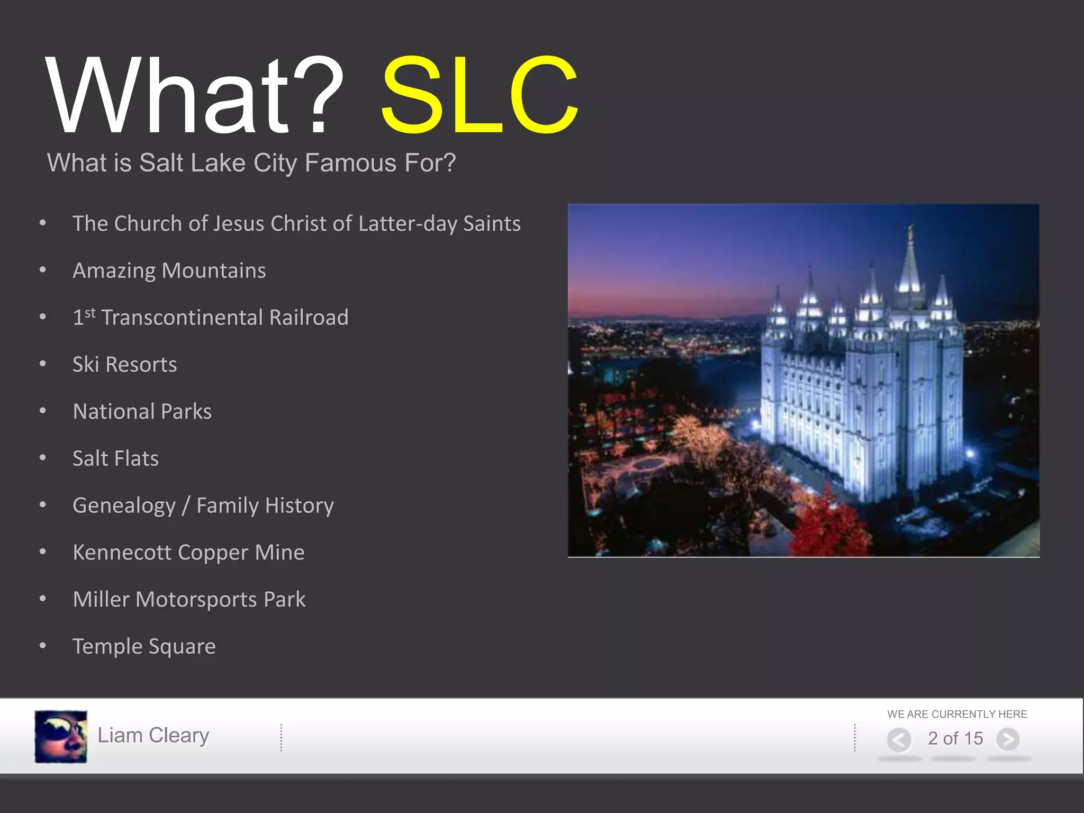The width and height of the screenshot is (1084, 813).
Task: Select the 'What is Salt Lake City Famous For?' subtitle
Action: pos(251,162)
